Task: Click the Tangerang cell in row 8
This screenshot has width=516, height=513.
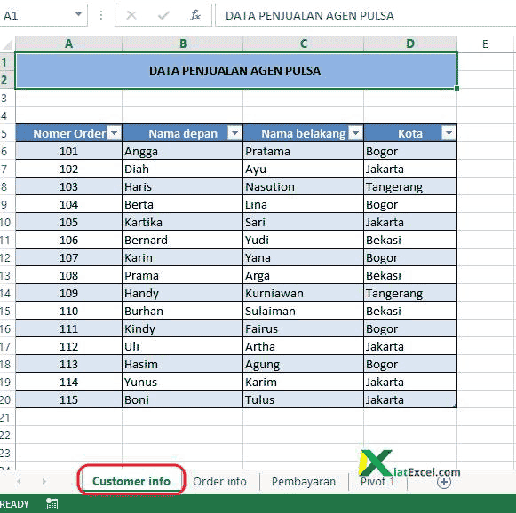Action: tap(410, 186)
